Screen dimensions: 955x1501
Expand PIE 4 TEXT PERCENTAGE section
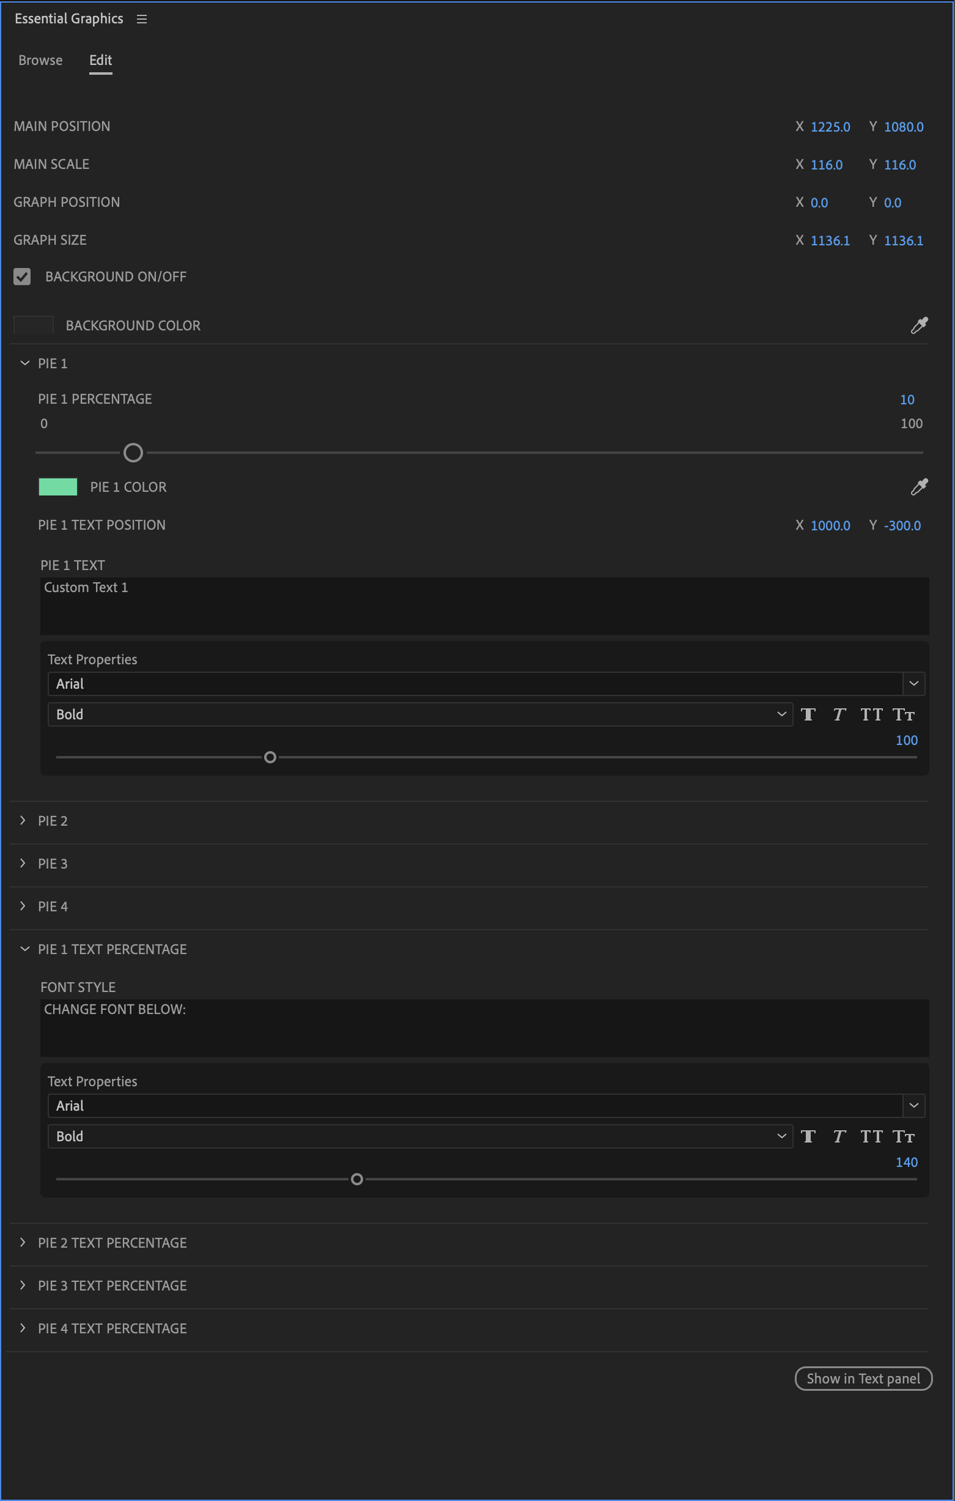pyautogui.click(x=24, y=1328)
